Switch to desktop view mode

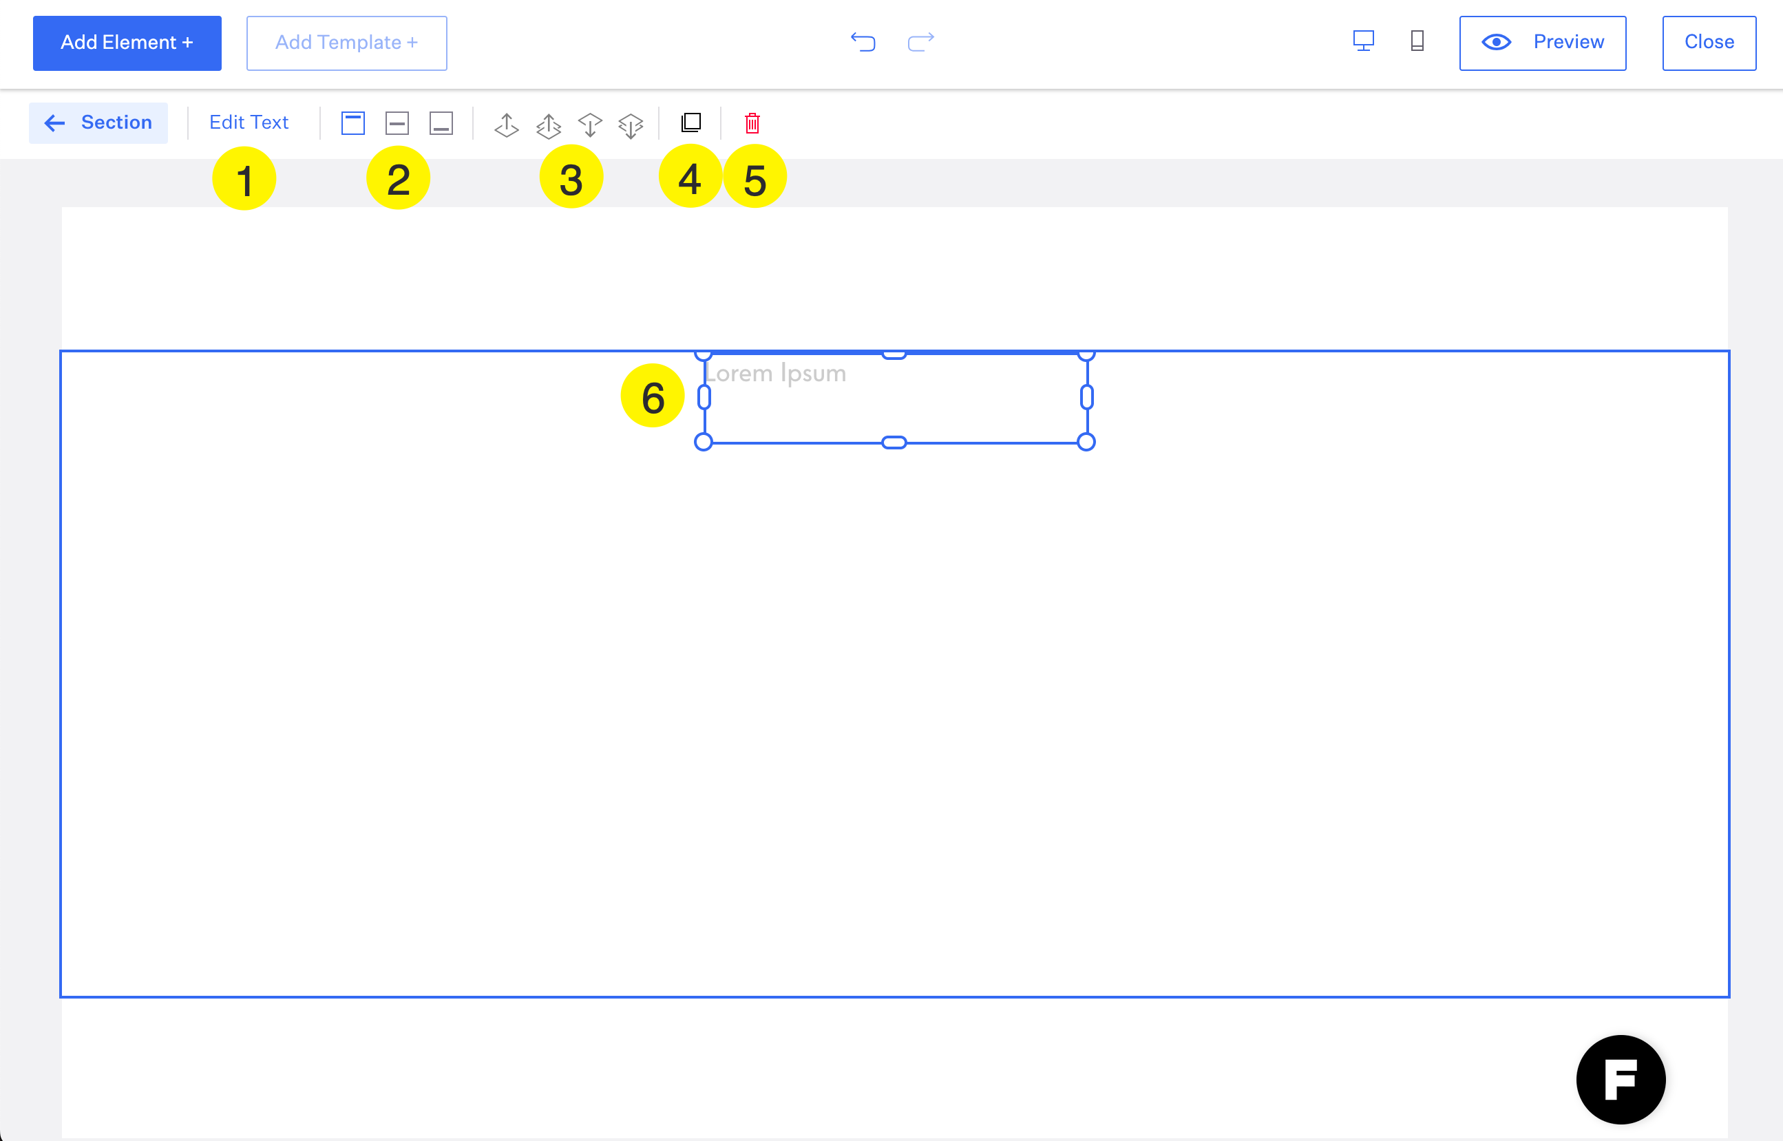pyautogui.click(x=1364, y=41)
